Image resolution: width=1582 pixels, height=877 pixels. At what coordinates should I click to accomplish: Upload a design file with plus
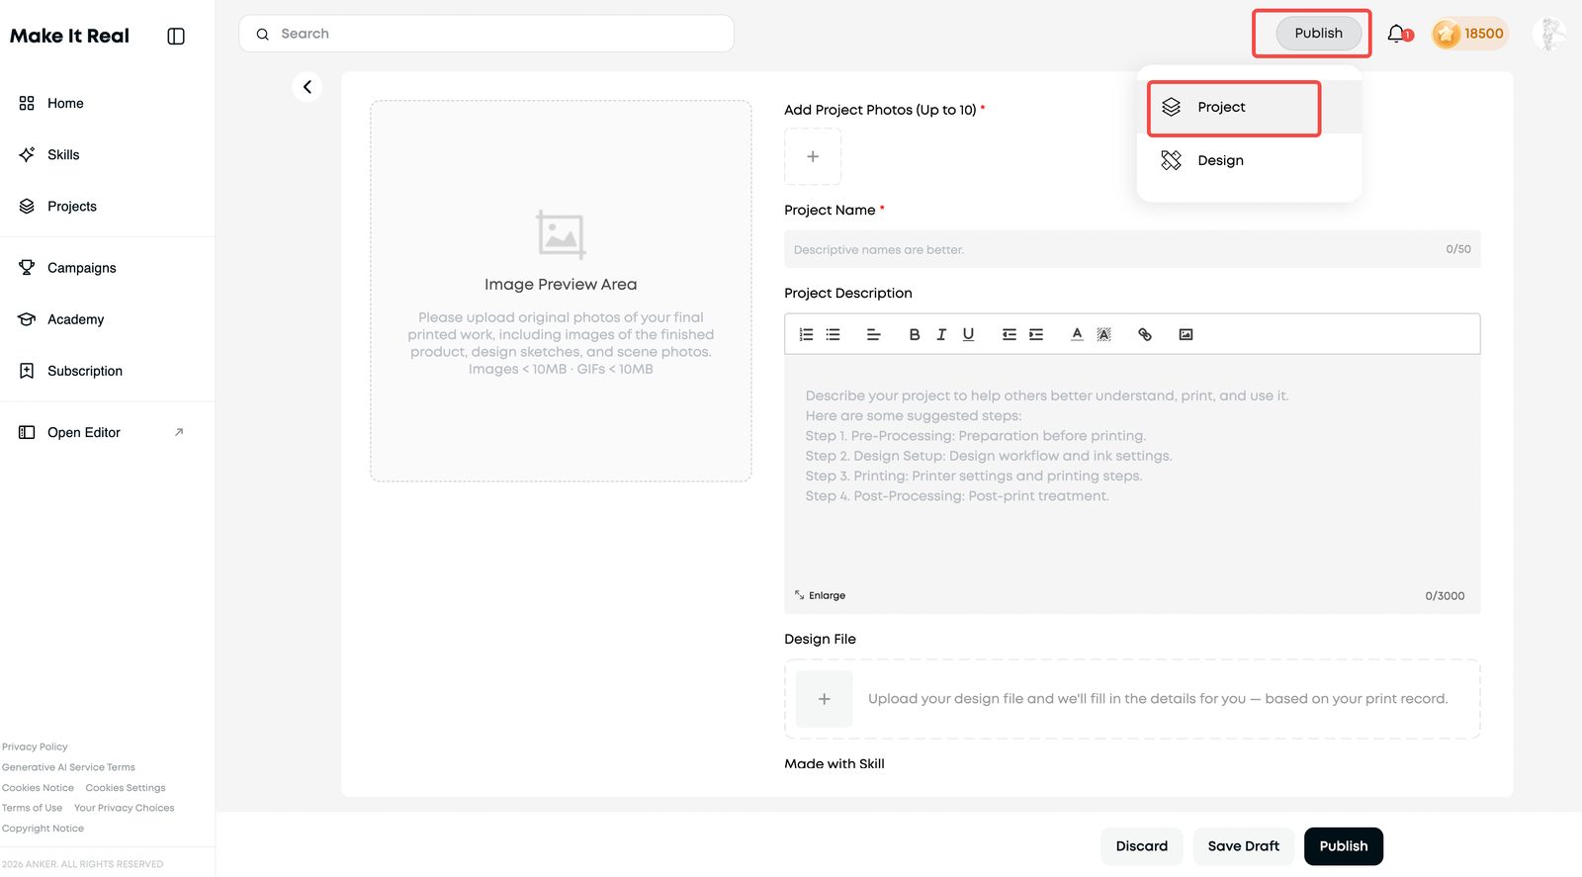[824, 699]
